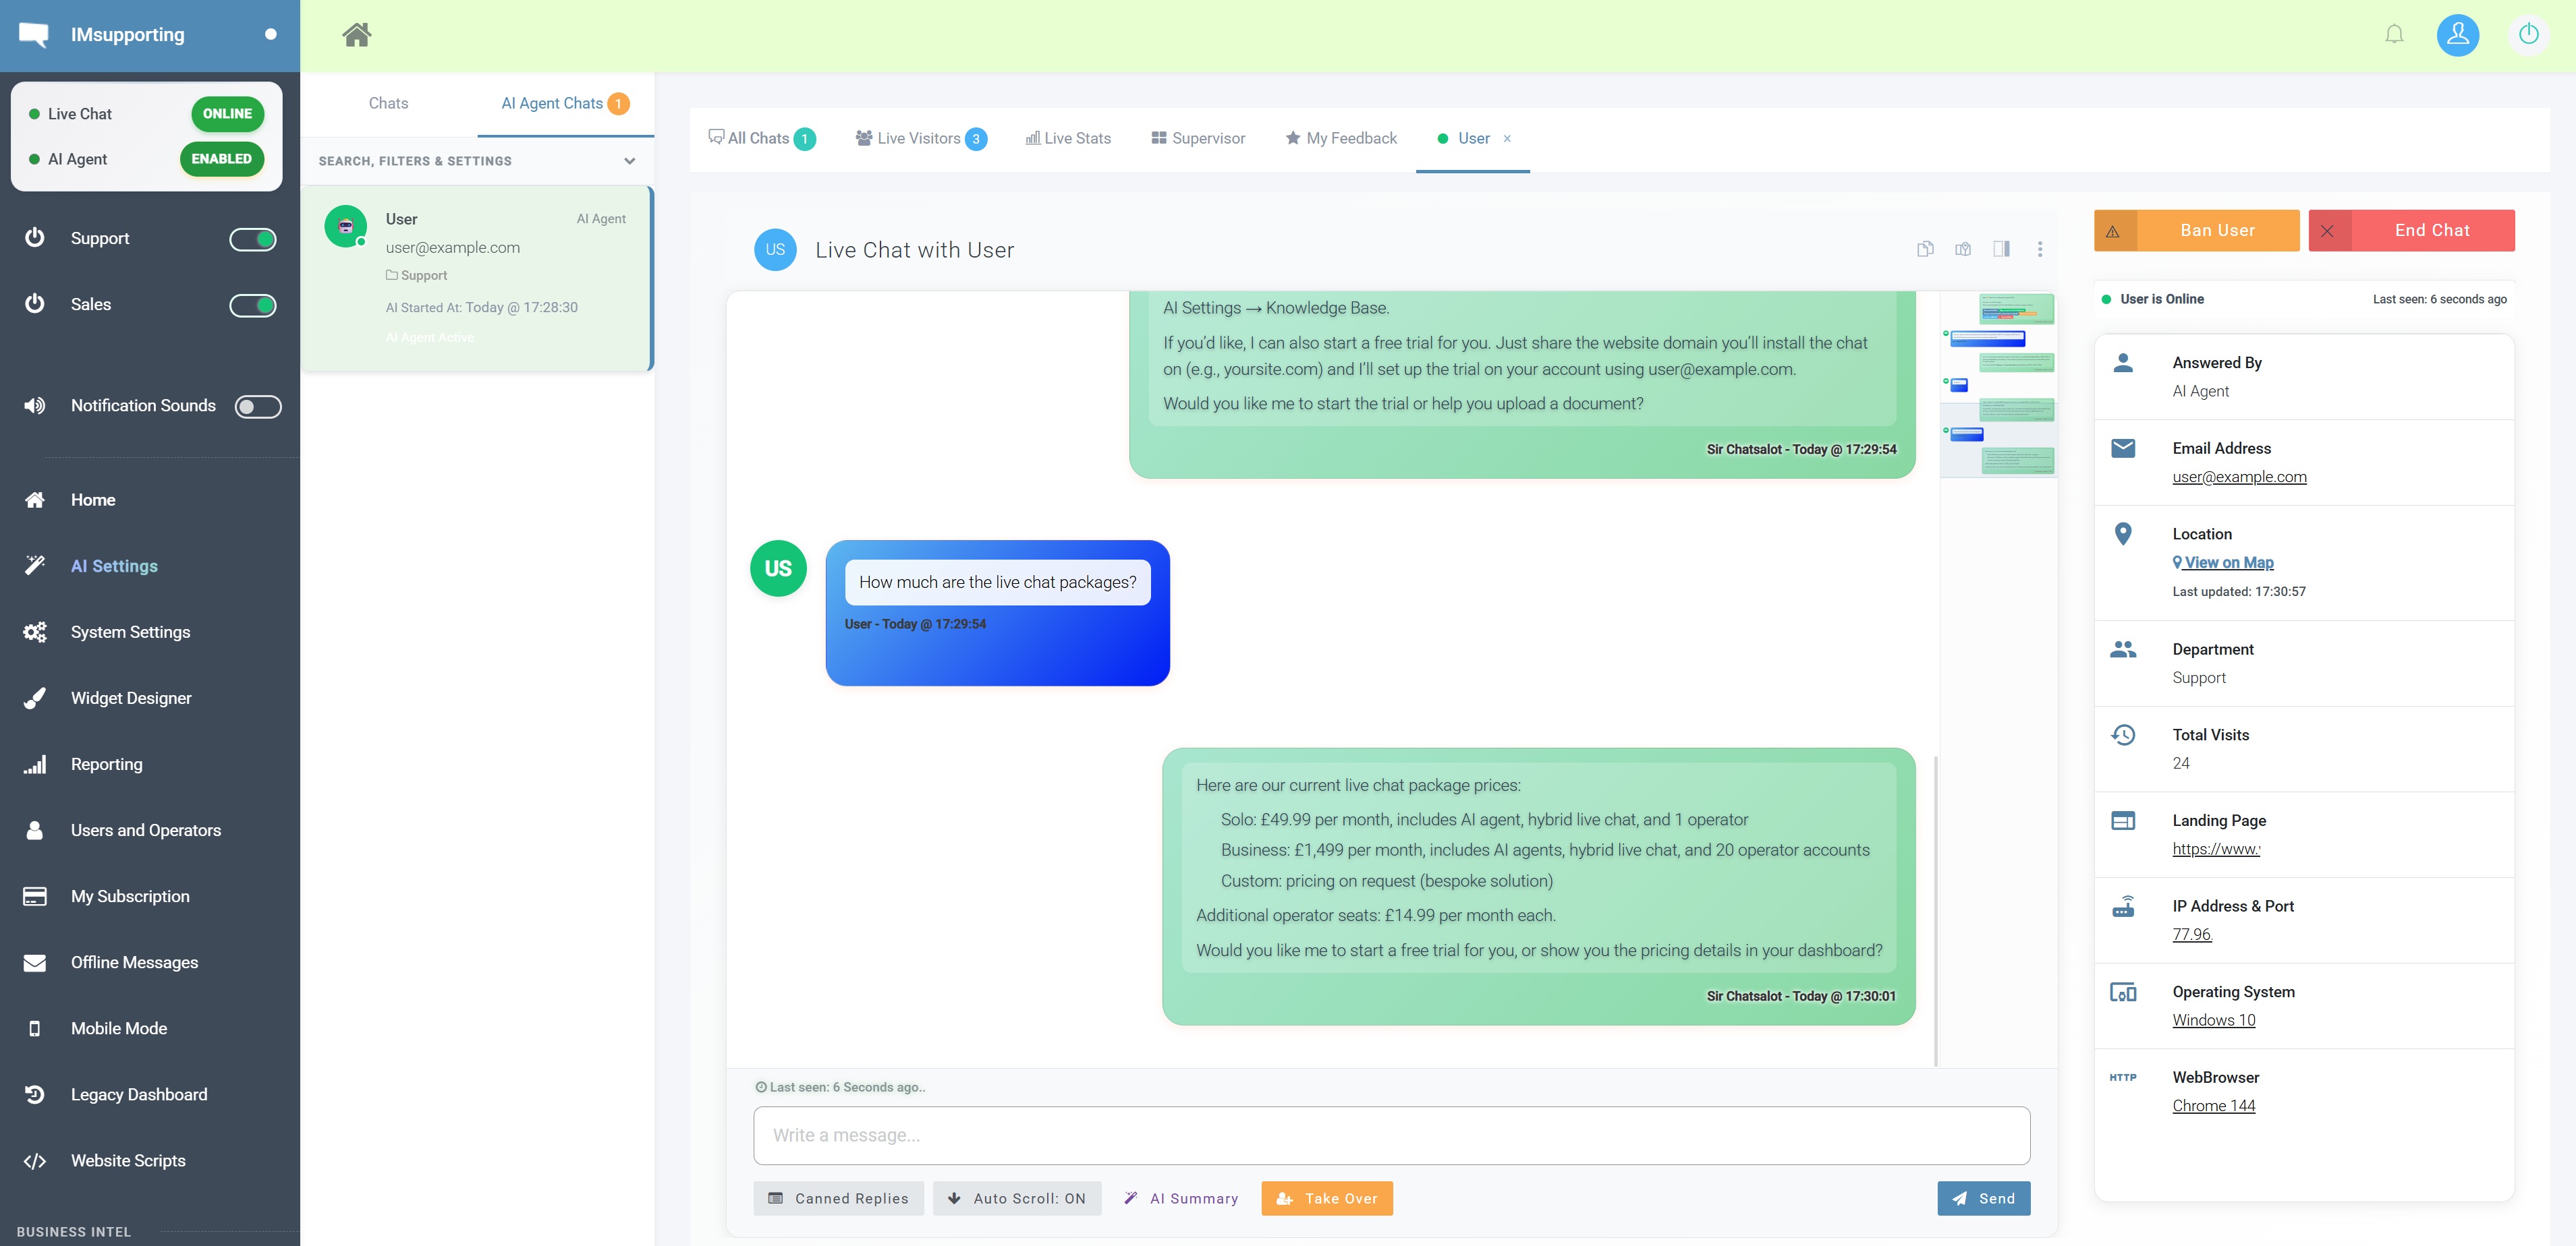Viewport: 2576px width, 1246px height.
Task: Click the Users and Operators person icon
Action: pyautogui.click(x=35, y=831)
